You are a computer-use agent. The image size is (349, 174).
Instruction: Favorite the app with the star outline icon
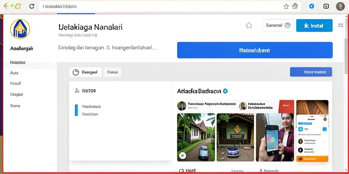(x=249, y=25)
